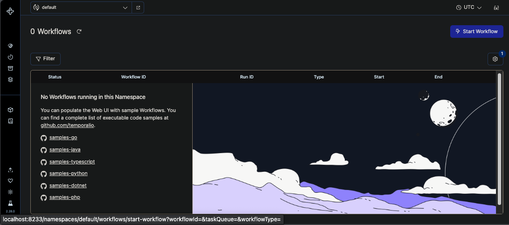
Task: Click the GitHub icon next to samples-typescript
Action: click(x=43, y=162)
